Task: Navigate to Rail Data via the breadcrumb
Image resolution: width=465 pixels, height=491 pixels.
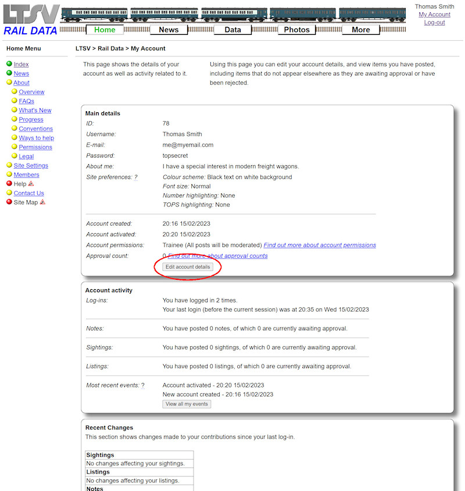Action: coord(110,48)
